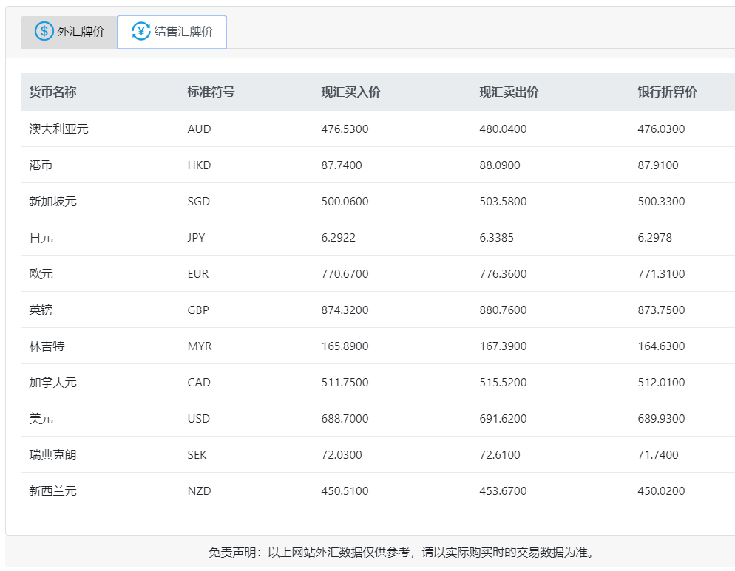This screenshot has height=571, width=735.
Task: Click the 标准符号 column header
Action: point(211,92)
